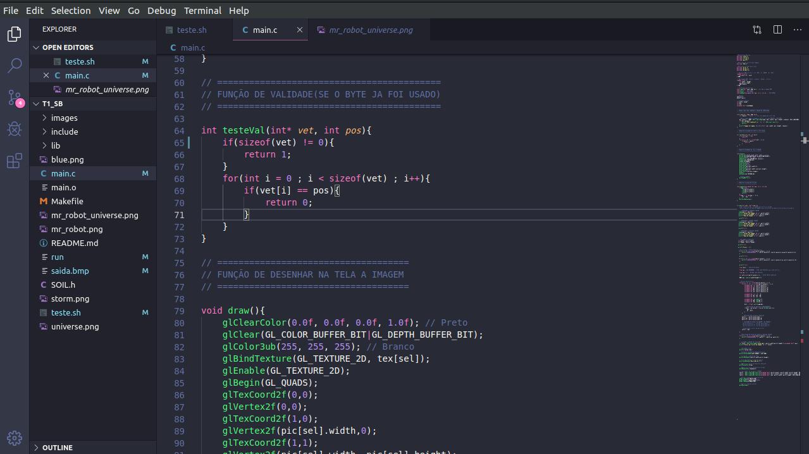Open universe.png file
The height and width of the screenshot is (454, 809).
coord(93,326)
